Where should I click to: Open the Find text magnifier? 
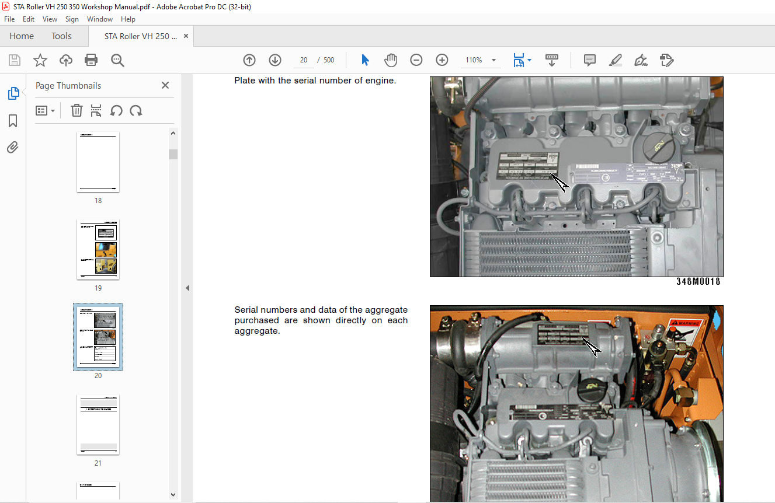tap(117, 60)
